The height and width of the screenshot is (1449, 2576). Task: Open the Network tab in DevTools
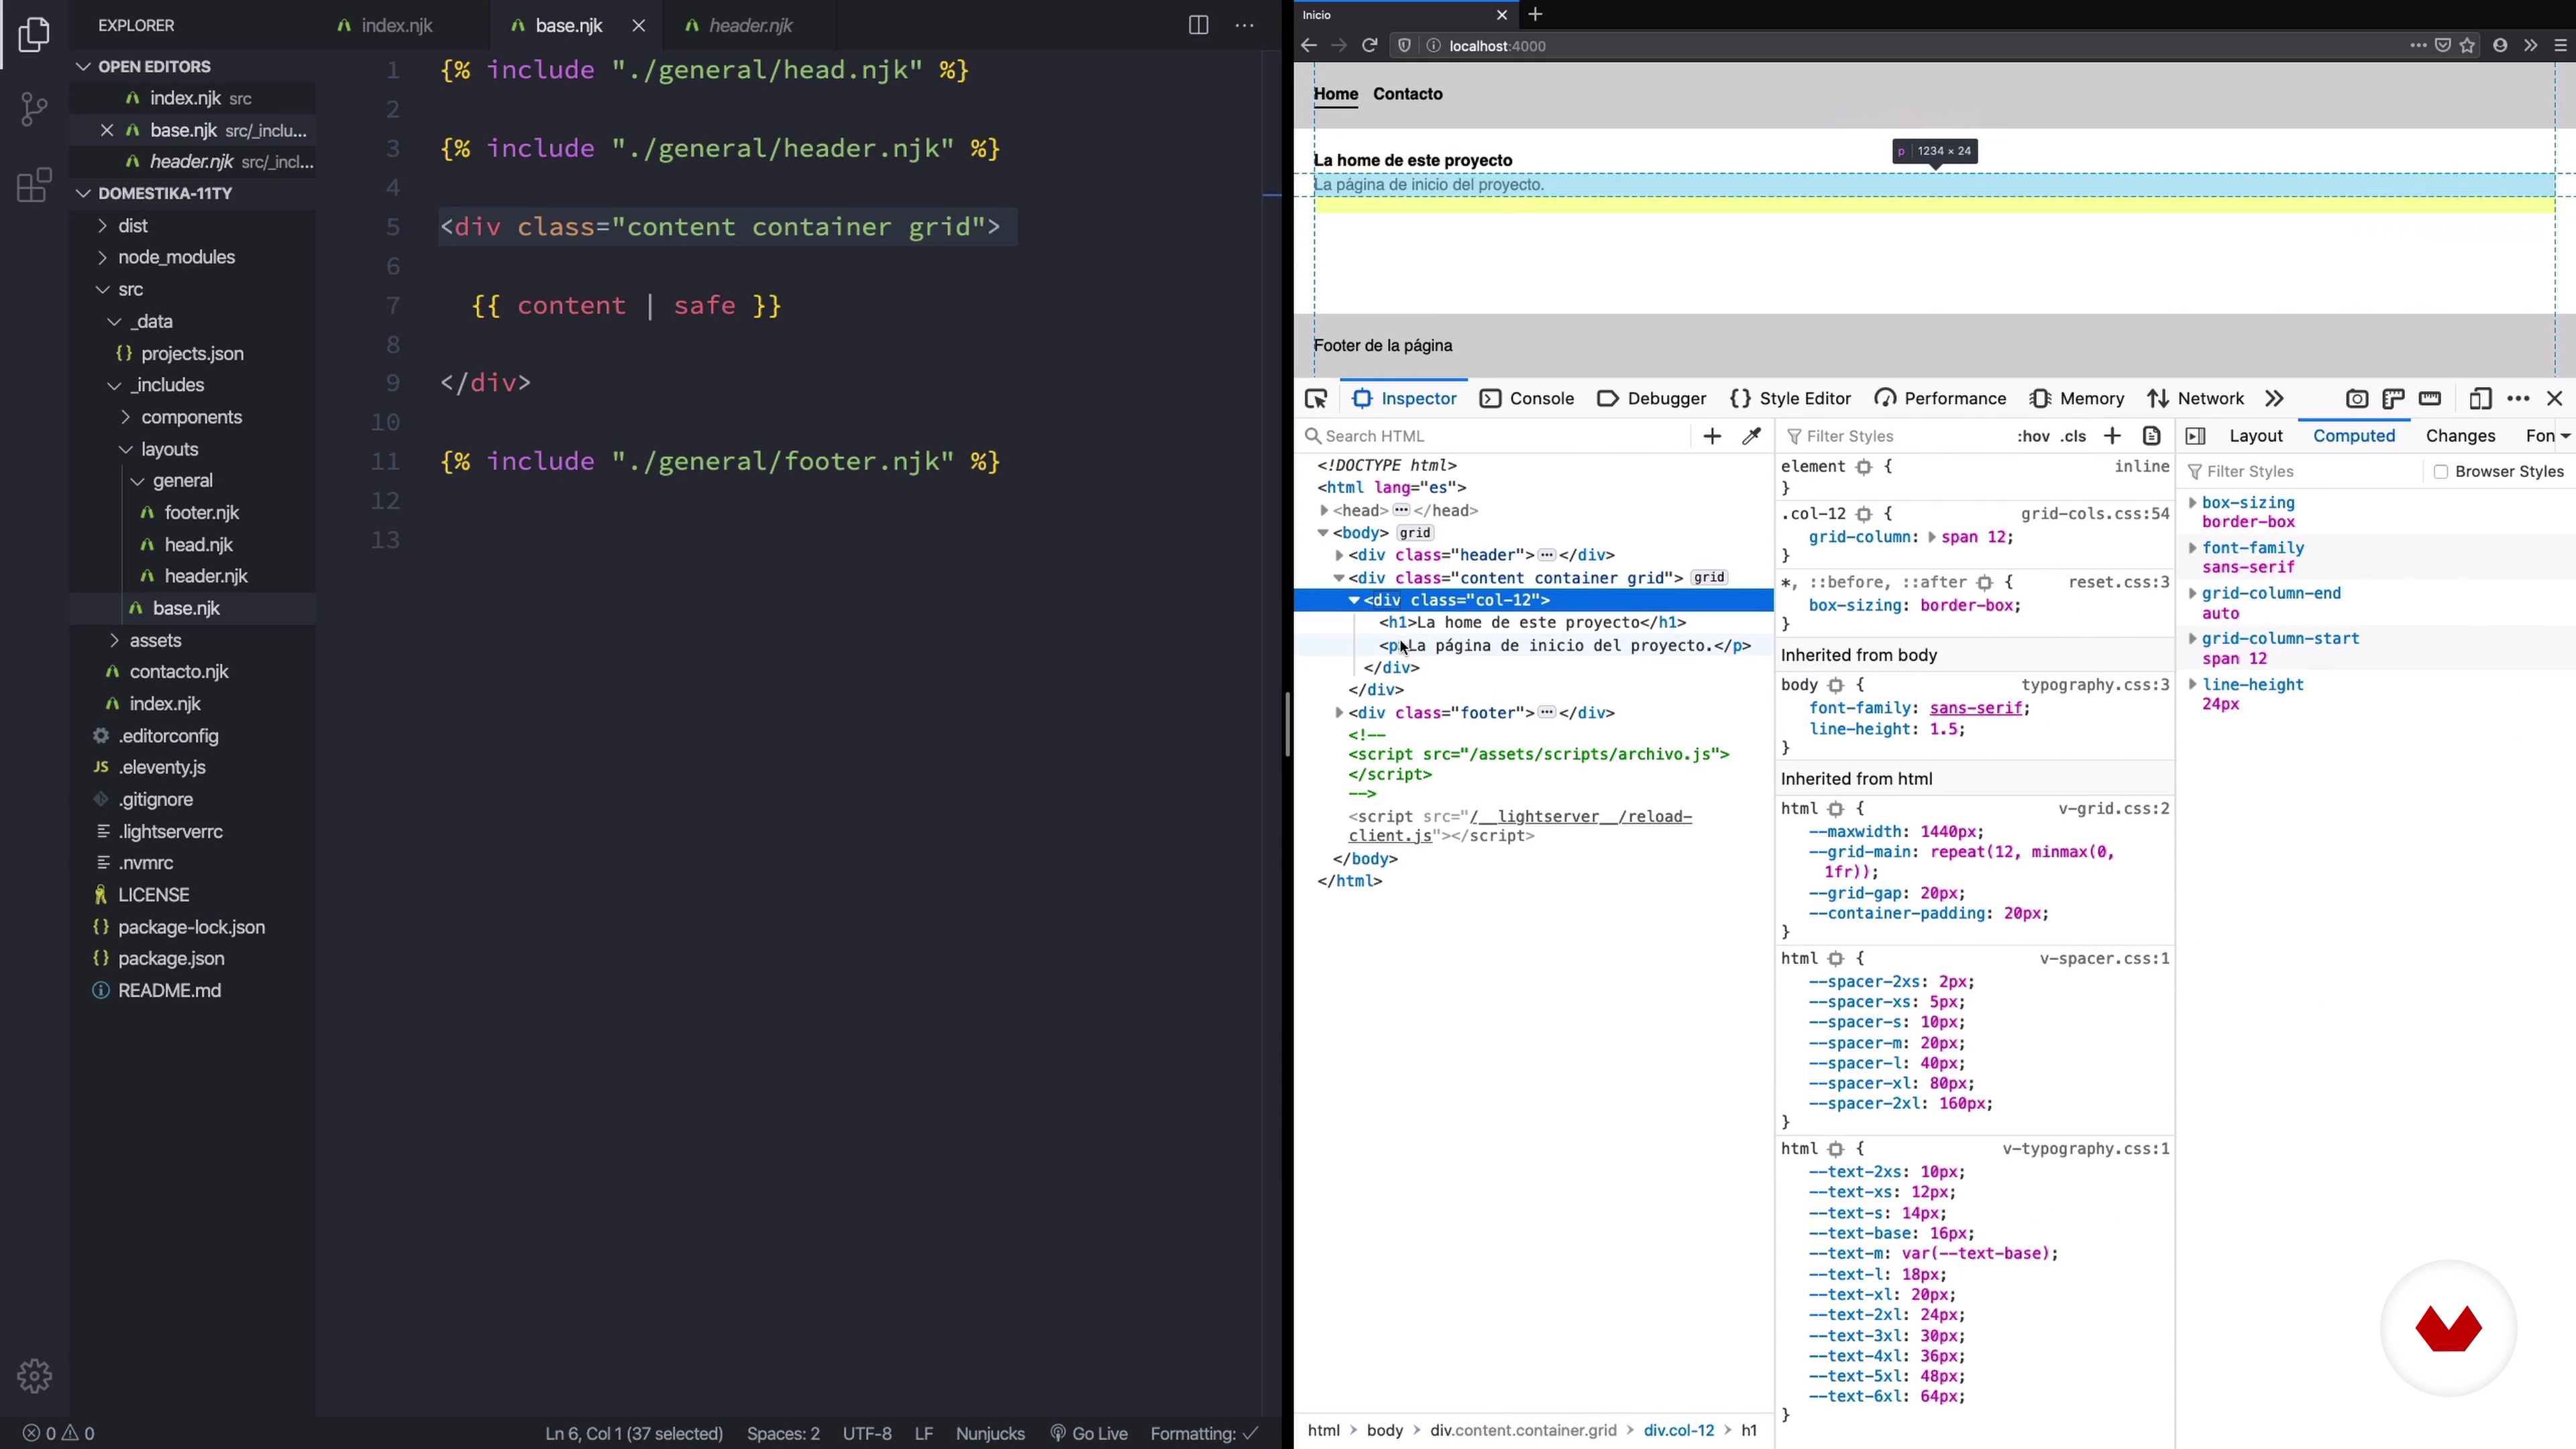[2196, 399]
